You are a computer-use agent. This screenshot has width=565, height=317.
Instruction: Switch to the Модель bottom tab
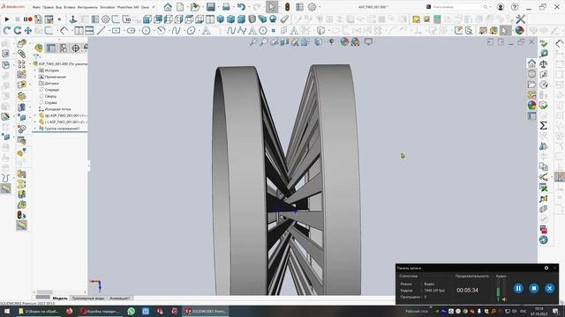(60, 299)
